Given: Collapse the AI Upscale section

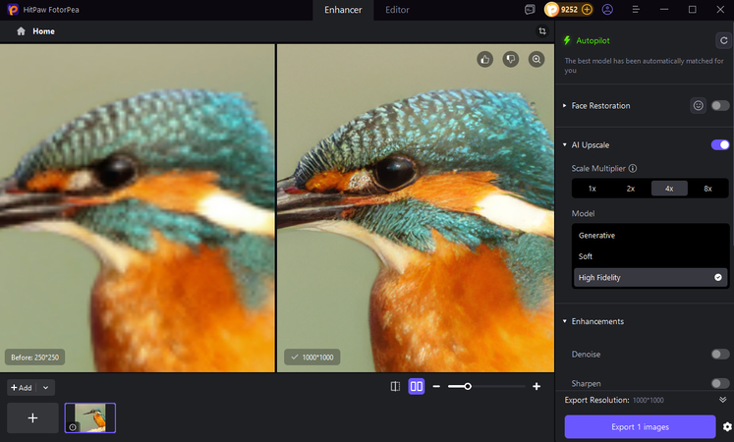Looking at the screenshot, I should tap(565, 145).
